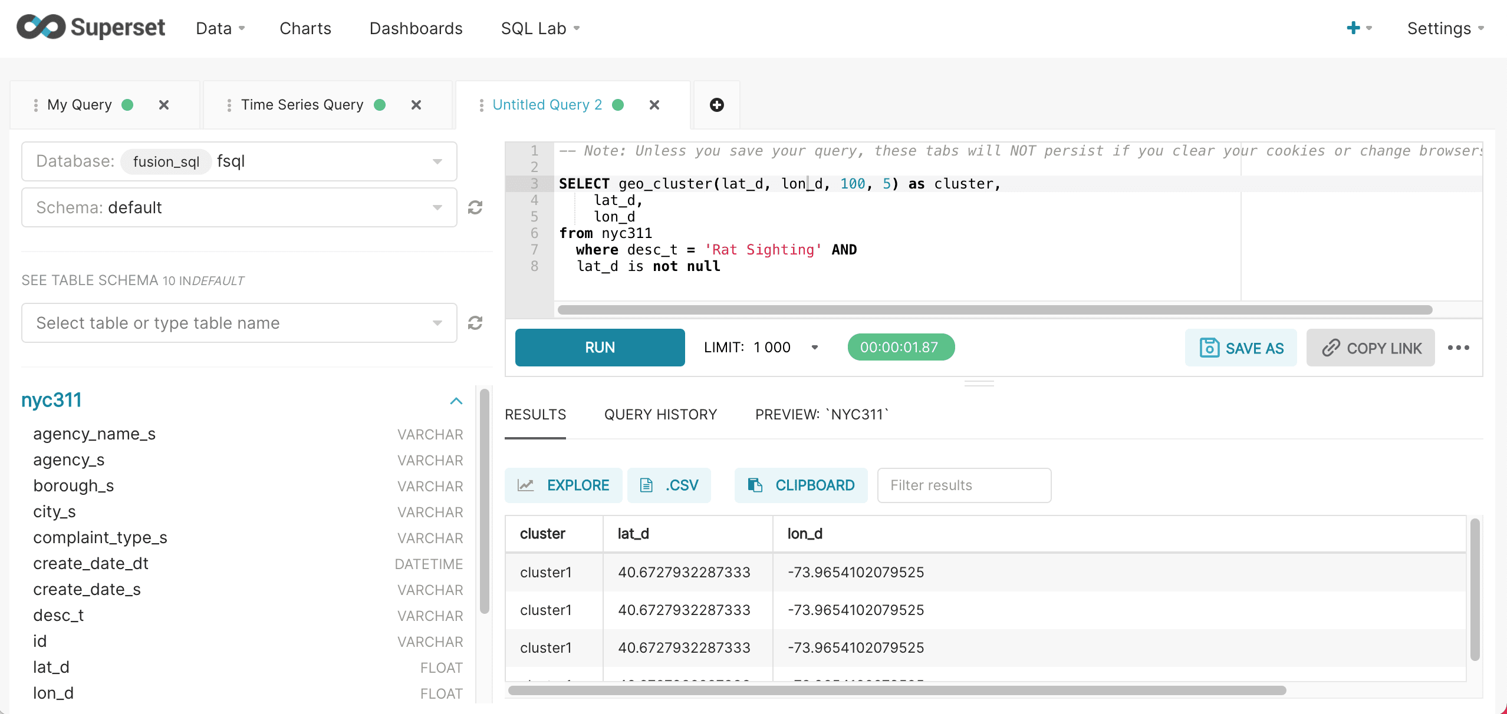Click the editor/results resize handle
This screenshot has width=1507, height=714.
(979, 384)
